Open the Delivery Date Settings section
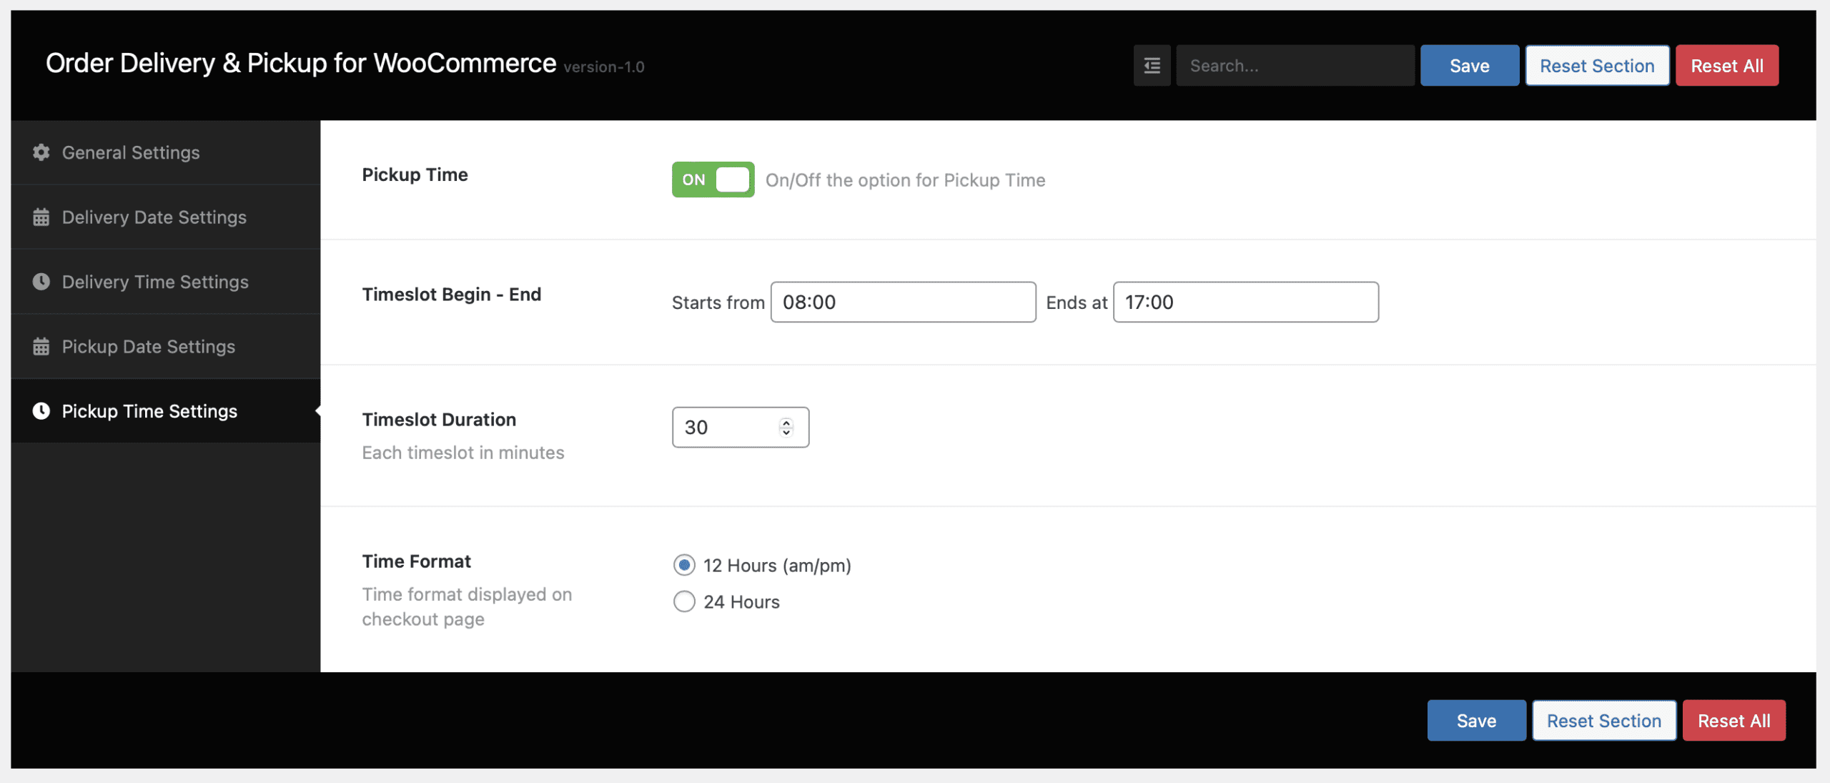Screen dimensions: 1830x783 coord(154,216)
